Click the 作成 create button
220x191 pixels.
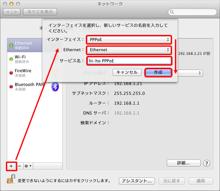coord(158,72)
